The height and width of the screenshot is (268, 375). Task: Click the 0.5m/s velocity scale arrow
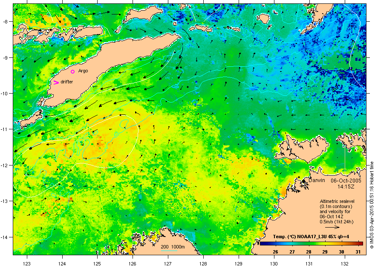coord(332,227)
